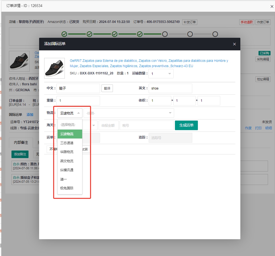Select 极兔国际 logistics provider

pyautogui.click(x=67, y=188)
